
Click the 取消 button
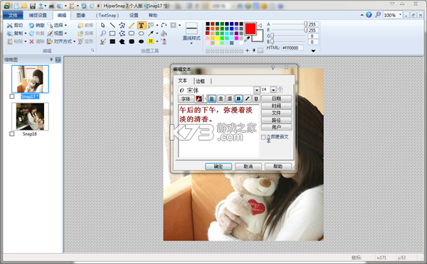pos(248,167)
